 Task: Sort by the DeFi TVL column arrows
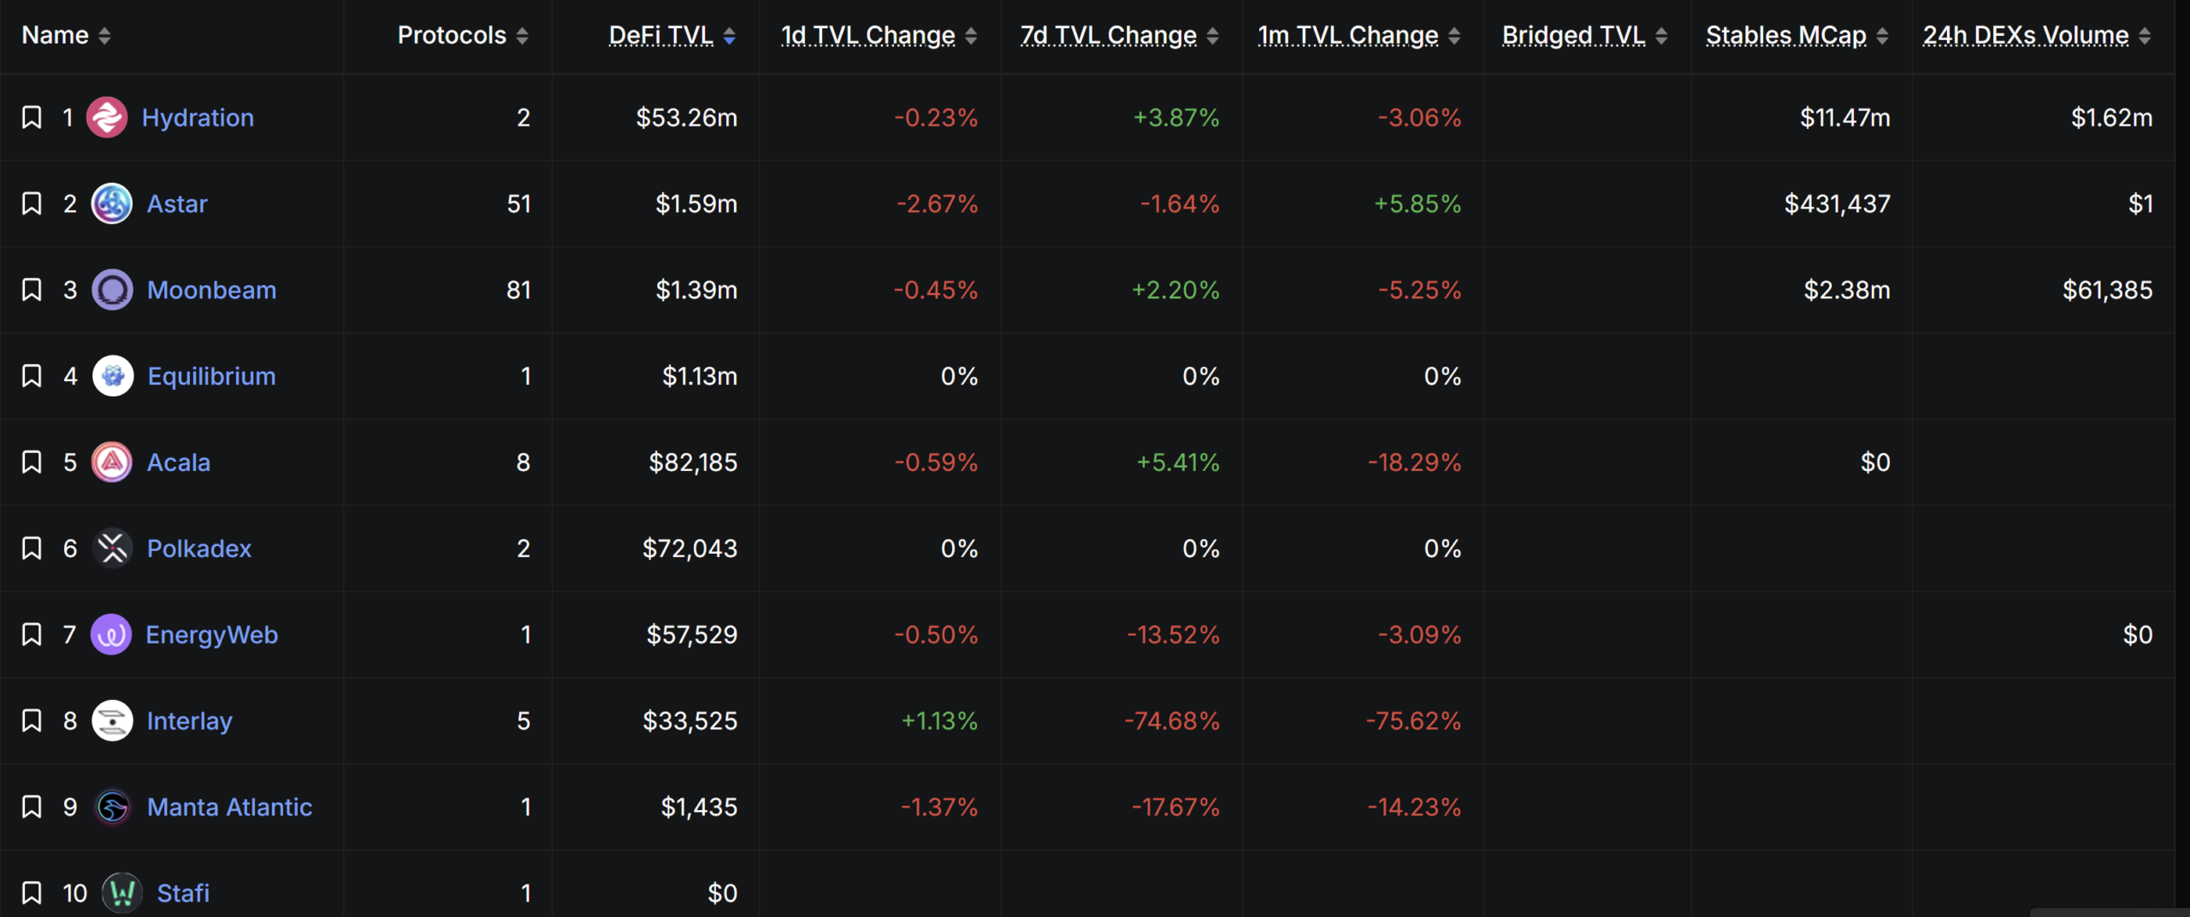[730, 36]
